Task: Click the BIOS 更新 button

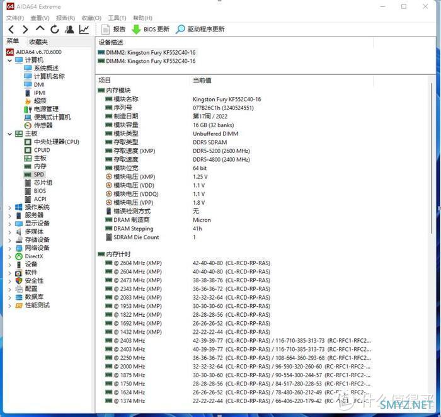Action: [151, 29]
